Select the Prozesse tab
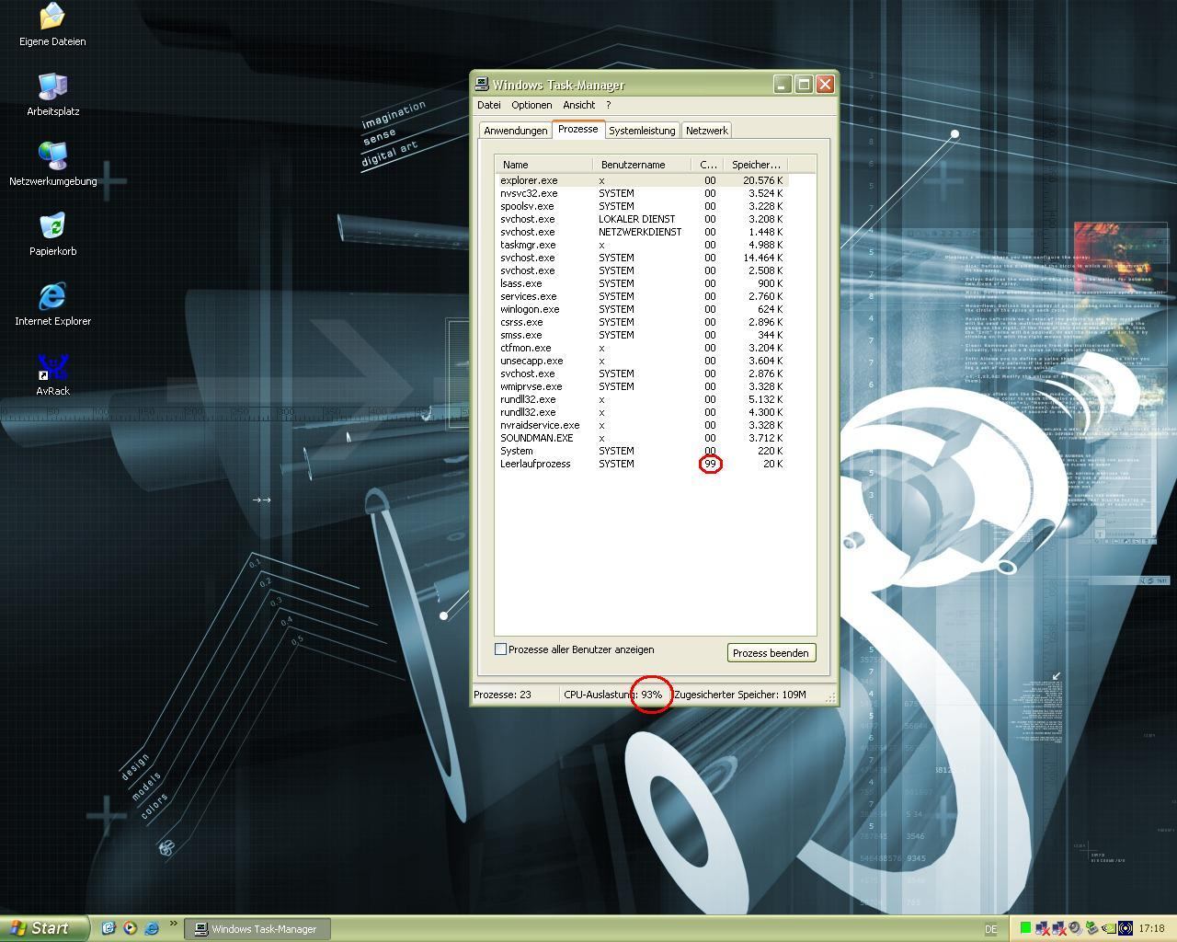1177x942 pixels. [x=578, y=129]
